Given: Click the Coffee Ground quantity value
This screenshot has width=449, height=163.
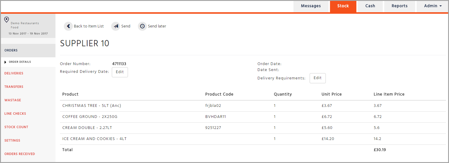Looking at the screenshot, I should coord(275,117).
